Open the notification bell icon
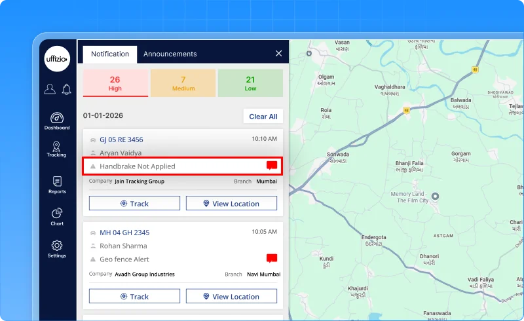The image size is (524, 321). pyautogui.click(x=67, y=89)
